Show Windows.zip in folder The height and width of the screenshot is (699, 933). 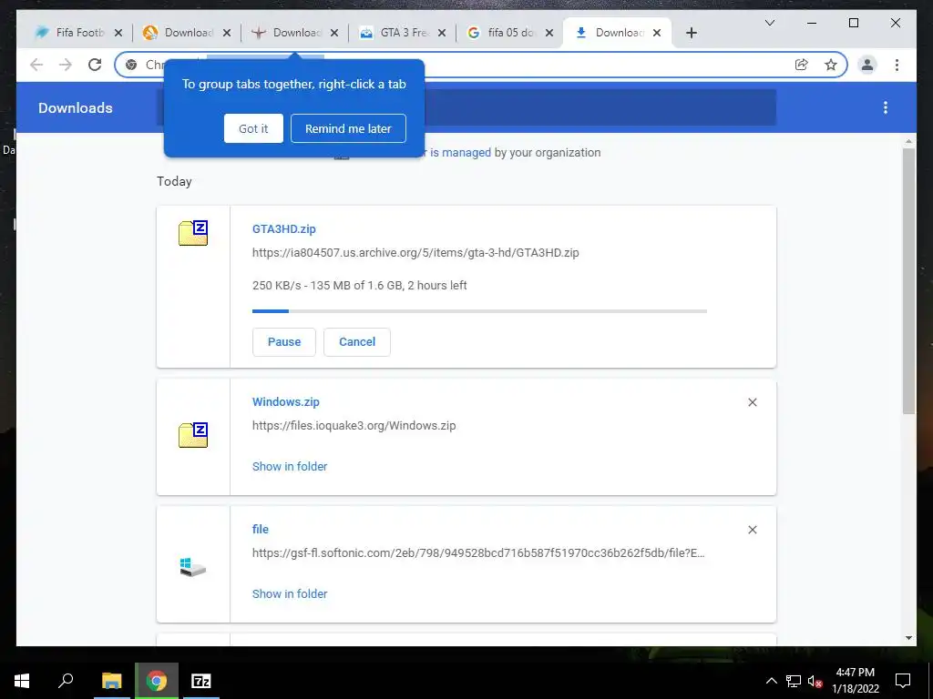click(290, 467)
